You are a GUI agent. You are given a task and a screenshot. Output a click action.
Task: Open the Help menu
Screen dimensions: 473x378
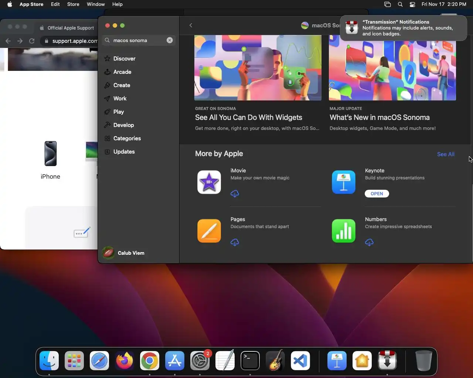pos(118,4)
